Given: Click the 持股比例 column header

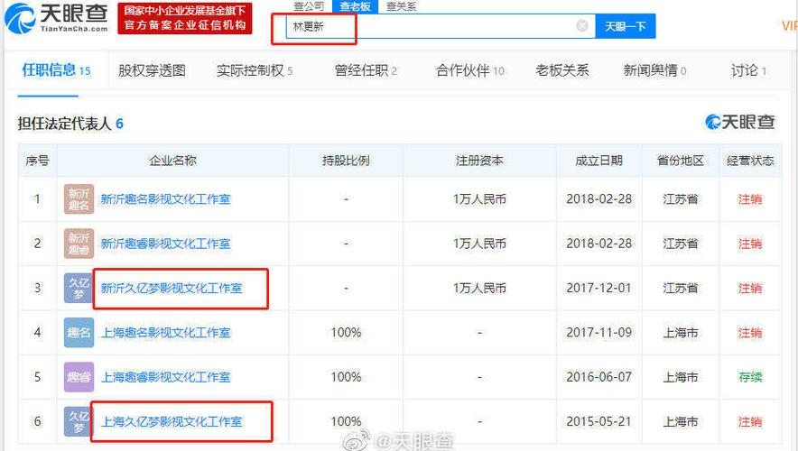Looking at the screenshot, I should (x=346, y=161).
